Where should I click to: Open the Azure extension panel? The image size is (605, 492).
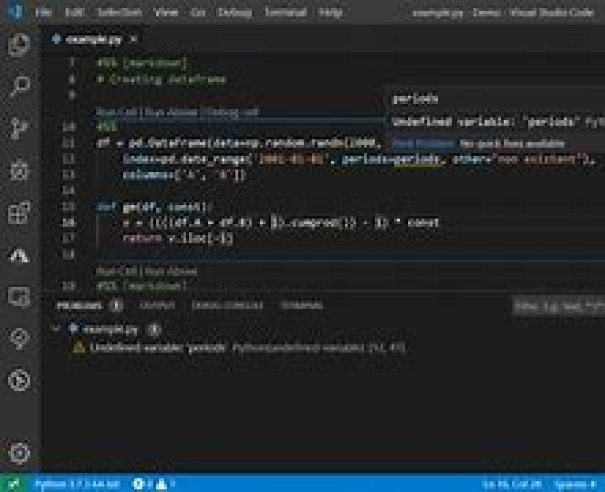[x=20, y=256]
